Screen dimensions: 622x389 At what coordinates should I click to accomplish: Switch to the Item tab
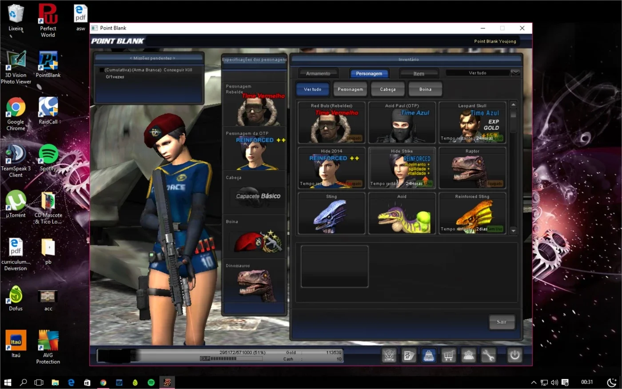coord(419,73)
